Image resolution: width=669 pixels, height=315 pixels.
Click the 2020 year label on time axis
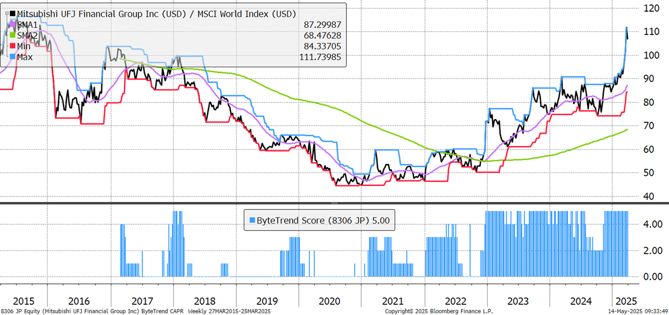[329, 301]
